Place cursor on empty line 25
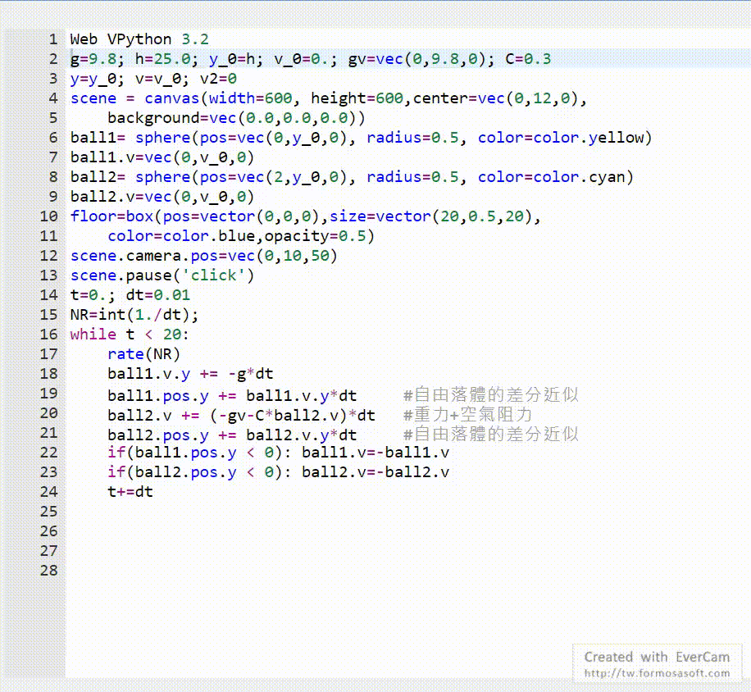This screenshot has width=751, height=692. 407,512
